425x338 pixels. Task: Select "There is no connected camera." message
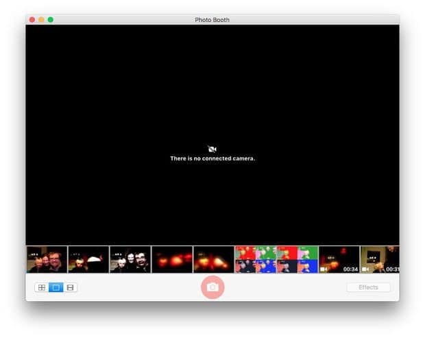pyautogui.click(x=212, y=158)
